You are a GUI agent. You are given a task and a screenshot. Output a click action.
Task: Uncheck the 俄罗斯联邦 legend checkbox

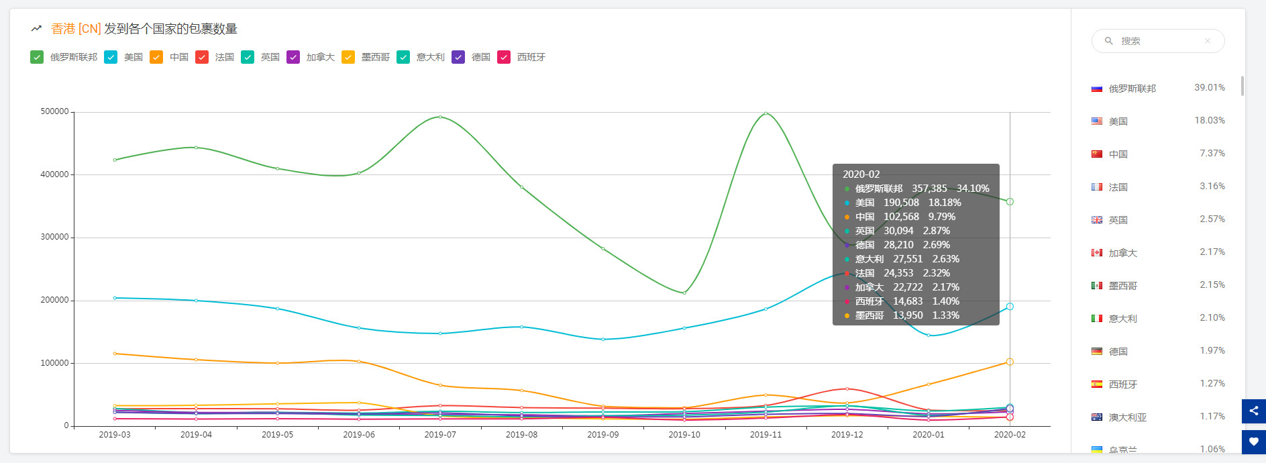pyautogui.click(x=37, y=57)
